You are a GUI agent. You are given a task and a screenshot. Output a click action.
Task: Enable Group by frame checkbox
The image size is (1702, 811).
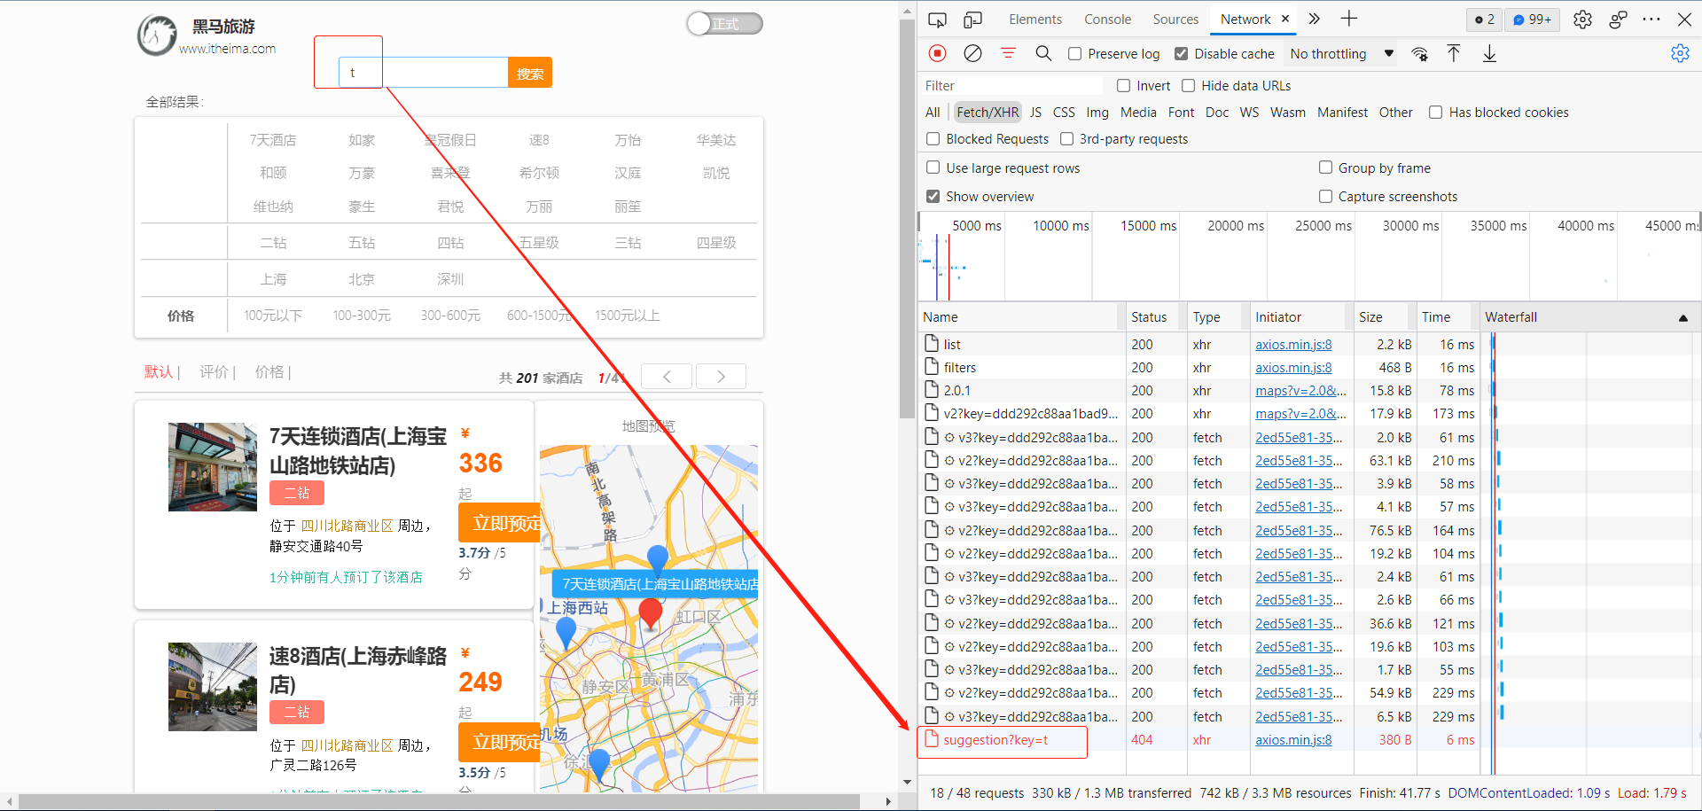[1325, 168]
